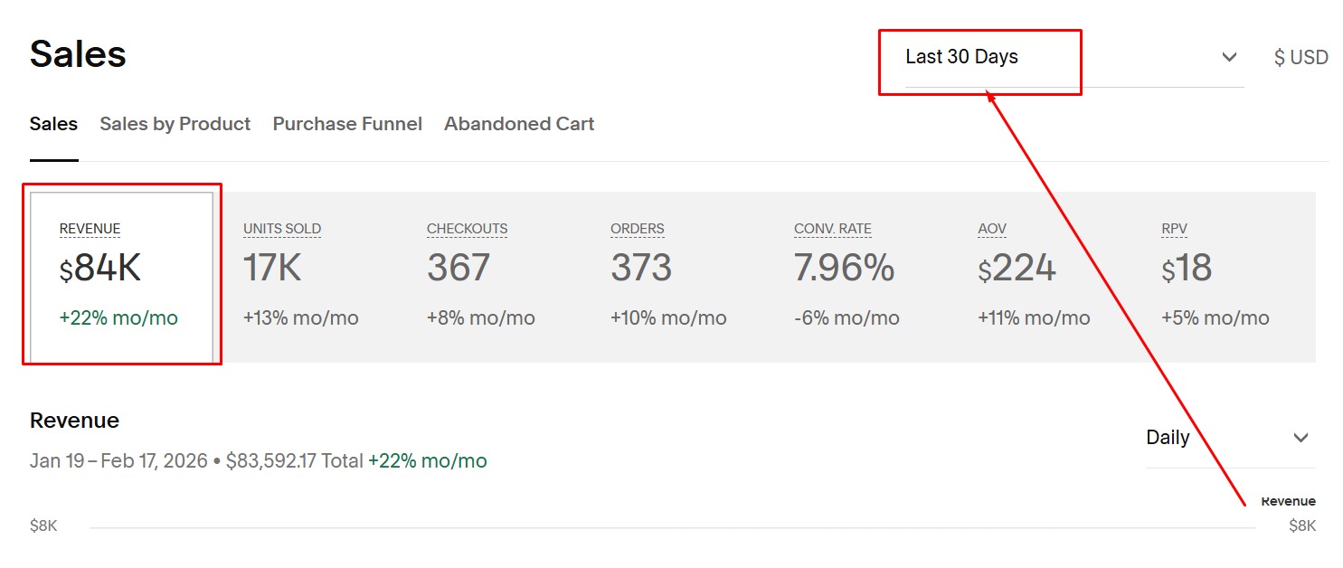Screen dimensions: 1343x568
Task: Click the chevron beside Daily
Action: tap(1300, 438)
